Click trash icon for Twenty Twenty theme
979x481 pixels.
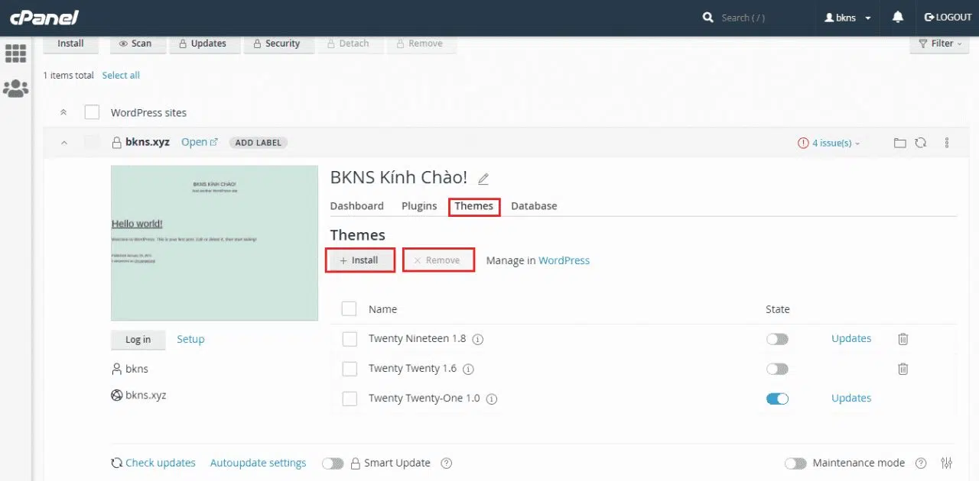pyautogui.click(x=903, y=369)
